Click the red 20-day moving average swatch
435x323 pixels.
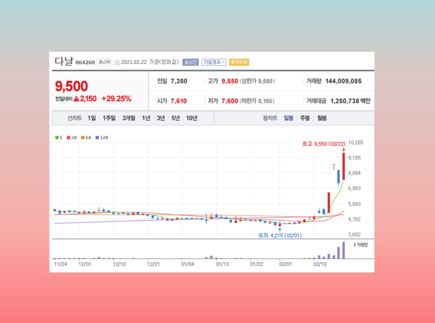(68, 137)
